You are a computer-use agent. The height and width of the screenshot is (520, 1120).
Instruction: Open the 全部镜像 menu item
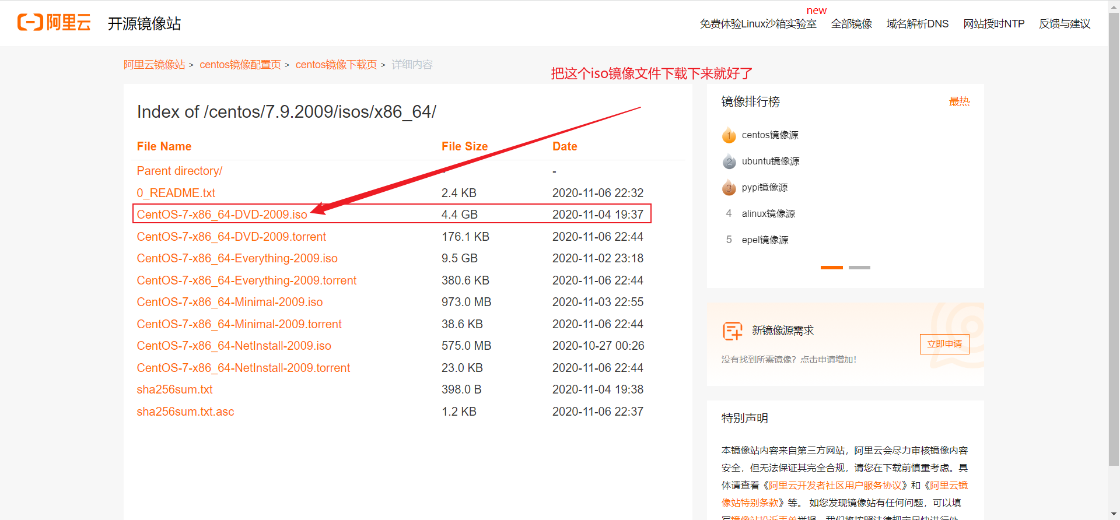click(x=851, y=24)
